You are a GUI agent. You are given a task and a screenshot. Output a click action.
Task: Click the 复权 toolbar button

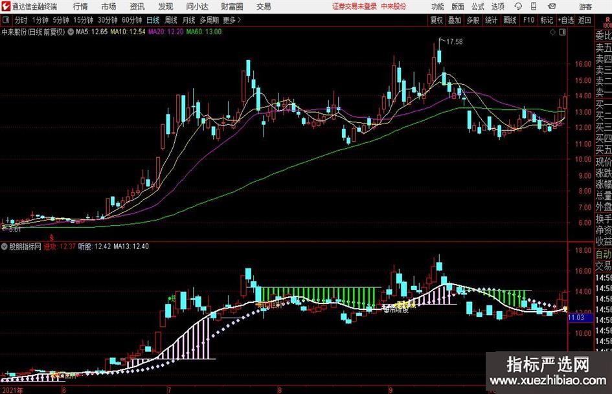coord(436,20)
